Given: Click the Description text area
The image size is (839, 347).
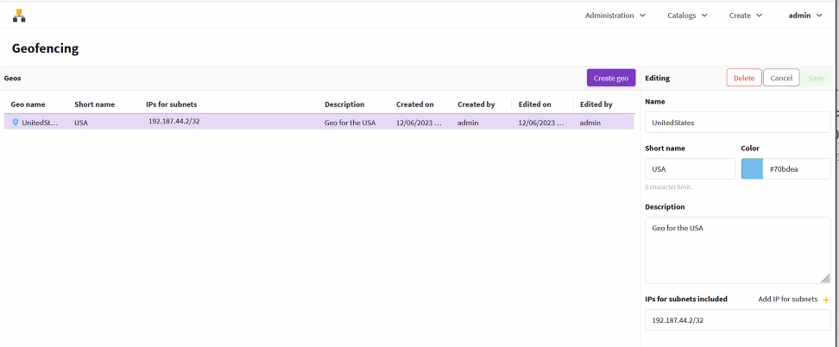Looking at the screenshot, I should click(737, 250).
